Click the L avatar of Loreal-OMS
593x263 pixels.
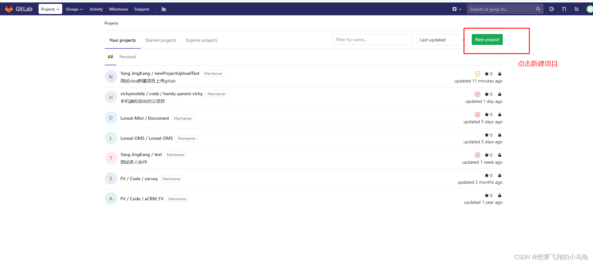pyautogui.click(x=111, y=138)
